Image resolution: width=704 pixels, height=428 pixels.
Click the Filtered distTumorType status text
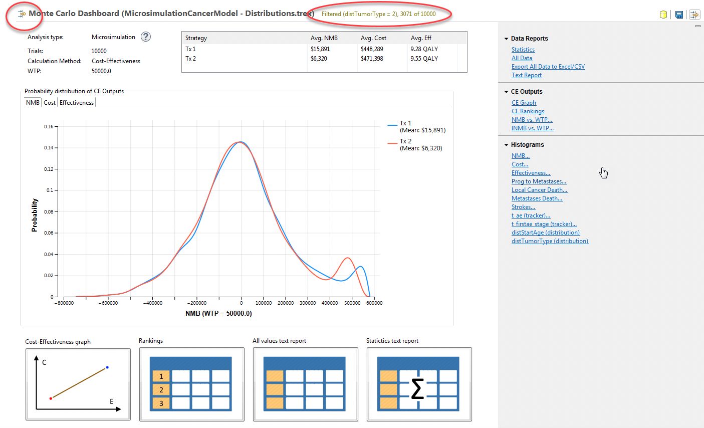(378, 14)
